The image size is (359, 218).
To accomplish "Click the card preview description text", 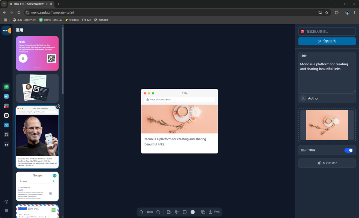I will (x=176, y=141).
